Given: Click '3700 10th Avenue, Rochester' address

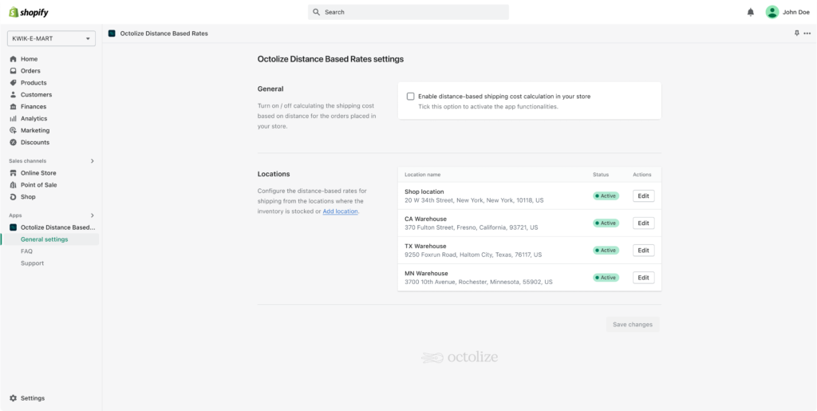Looking at the screenshot, I should (479, 282).
